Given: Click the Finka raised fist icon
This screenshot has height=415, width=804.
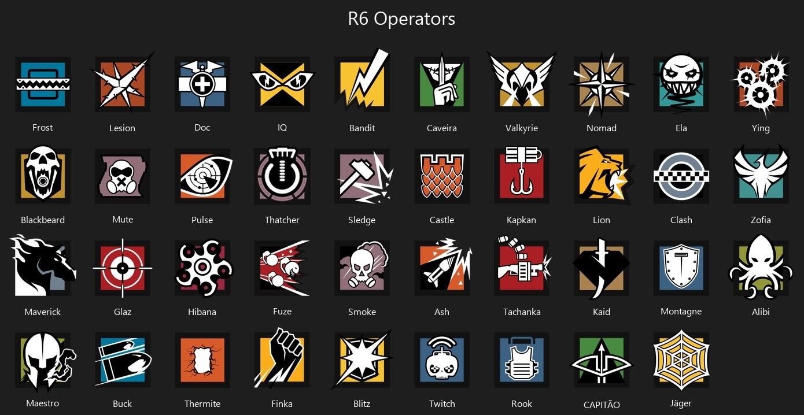Looking at the screenshot, I should tap(282, 359).
